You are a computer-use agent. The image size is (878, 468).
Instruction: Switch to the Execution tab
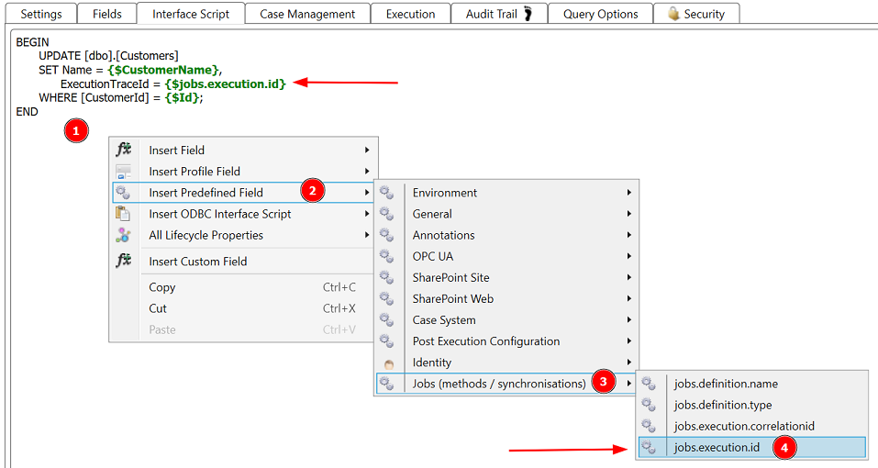pos(410,14)
